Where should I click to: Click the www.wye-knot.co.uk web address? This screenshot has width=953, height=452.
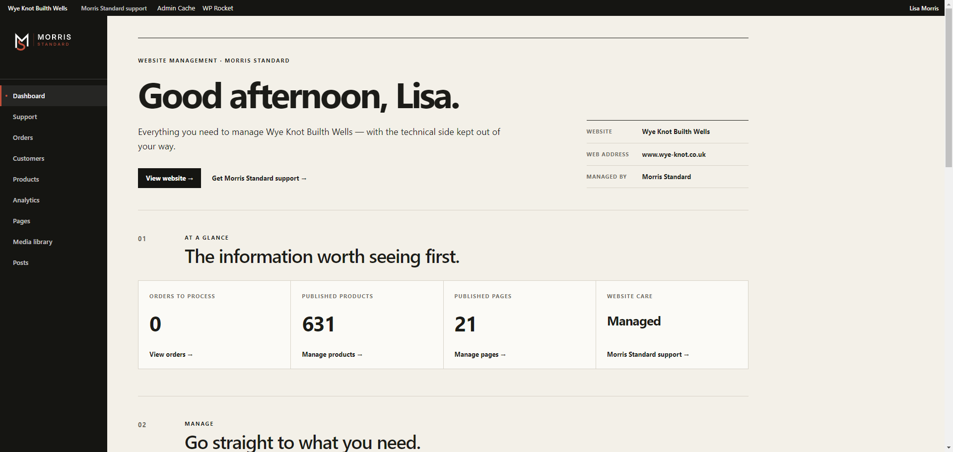674,154
